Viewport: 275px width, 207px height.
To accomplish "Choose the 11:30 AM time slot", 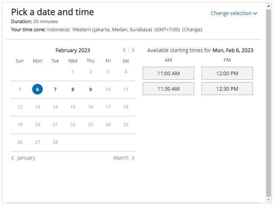I will 168,89.
